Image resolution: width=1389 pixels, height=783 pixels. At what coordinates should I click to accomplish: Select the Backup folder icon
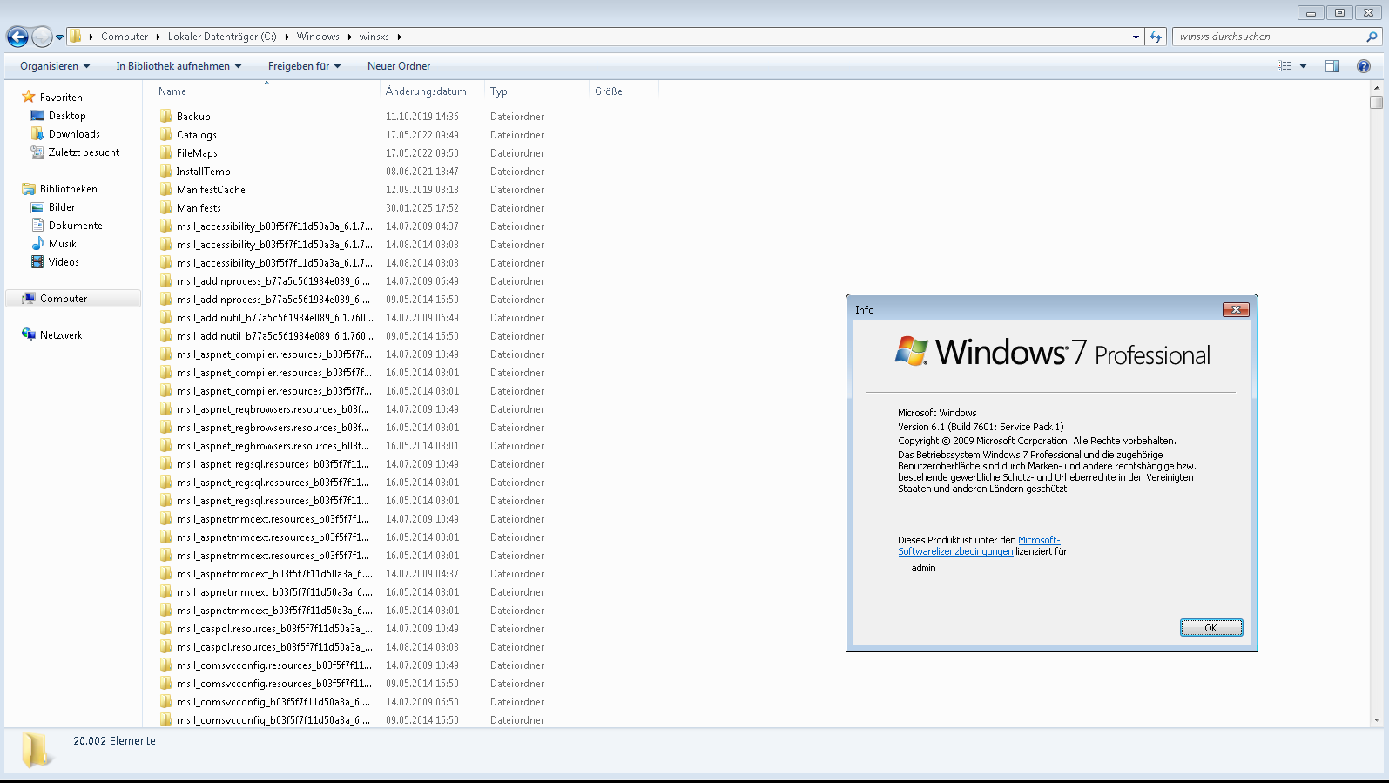click(165, 116)
